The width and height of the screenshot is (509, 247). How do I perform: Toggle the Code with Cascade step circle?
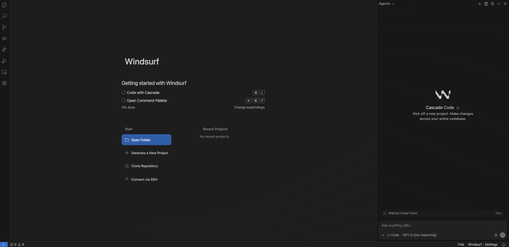[124, 93]
